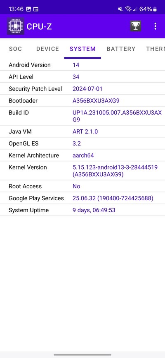
Task: Tap the Android Version row
Action: [82, 65]
